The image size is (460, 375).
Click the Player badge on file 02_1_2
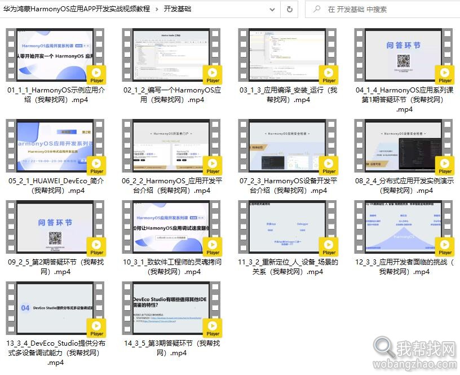click(x=213, y=75)
